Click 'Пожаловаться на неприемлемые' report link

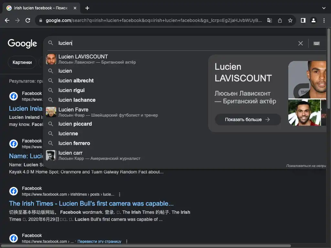(306, 166)
